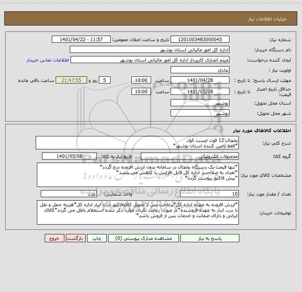This screenshot has width=302, height=292.
Task: Click the گروه کالا field محصولات الکترونیکی
Action: coord(190,156)
